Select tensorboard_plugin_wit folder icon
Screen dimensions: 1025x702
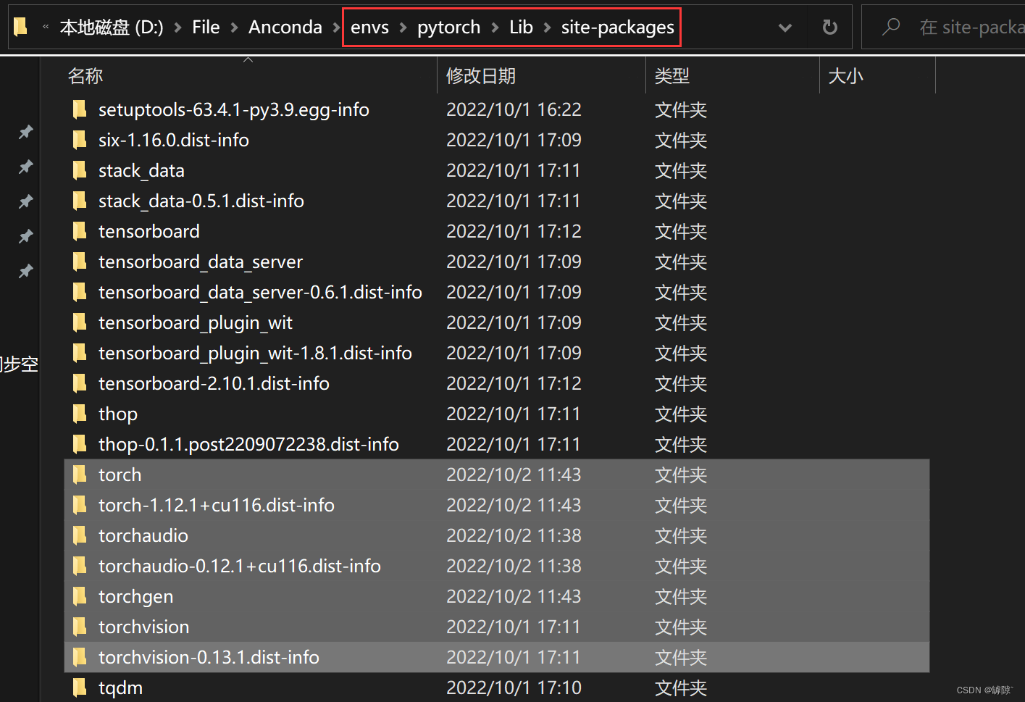pos(80,322)
